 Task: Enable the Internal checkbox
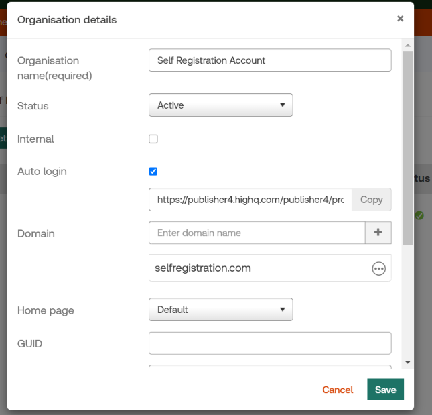153,139
